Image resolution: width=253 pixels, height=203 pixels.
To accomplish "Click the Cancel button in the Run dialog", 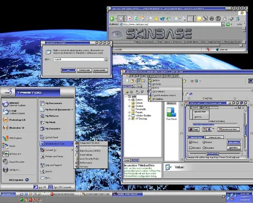I will click(x=84, y=70).
